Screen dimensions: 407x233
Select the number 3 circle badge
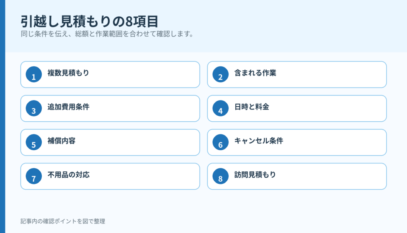pos(34,108)
